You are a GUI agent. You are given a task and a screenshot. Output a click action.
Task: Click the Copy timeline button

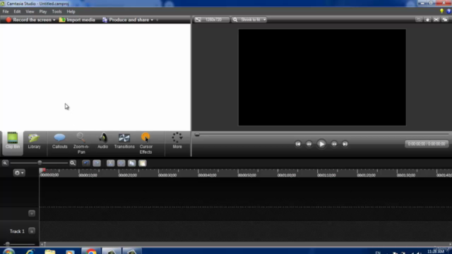click(x=132, y=163)
